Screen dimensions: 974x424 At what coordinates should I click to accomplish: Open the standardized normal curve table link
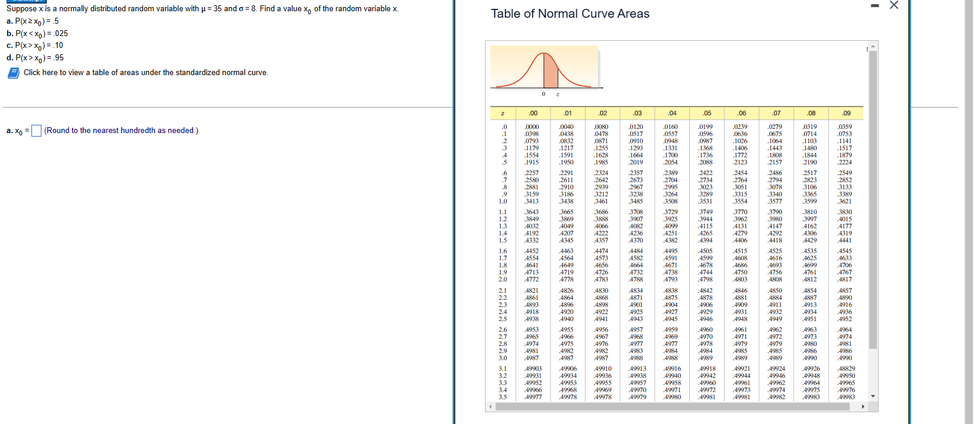(146, 73)
